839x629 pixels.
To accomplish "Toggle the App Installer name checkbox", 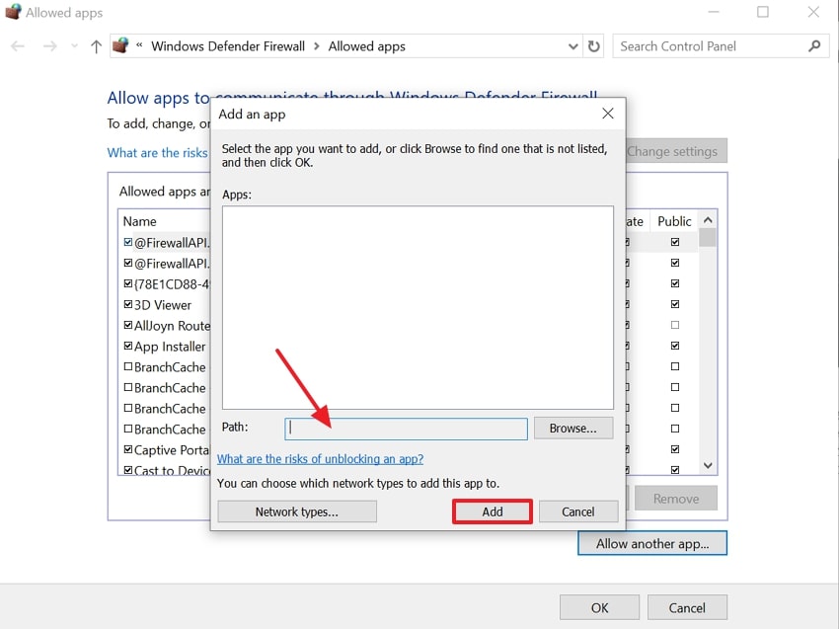I will pyautogui.click(x=128, y=346).
